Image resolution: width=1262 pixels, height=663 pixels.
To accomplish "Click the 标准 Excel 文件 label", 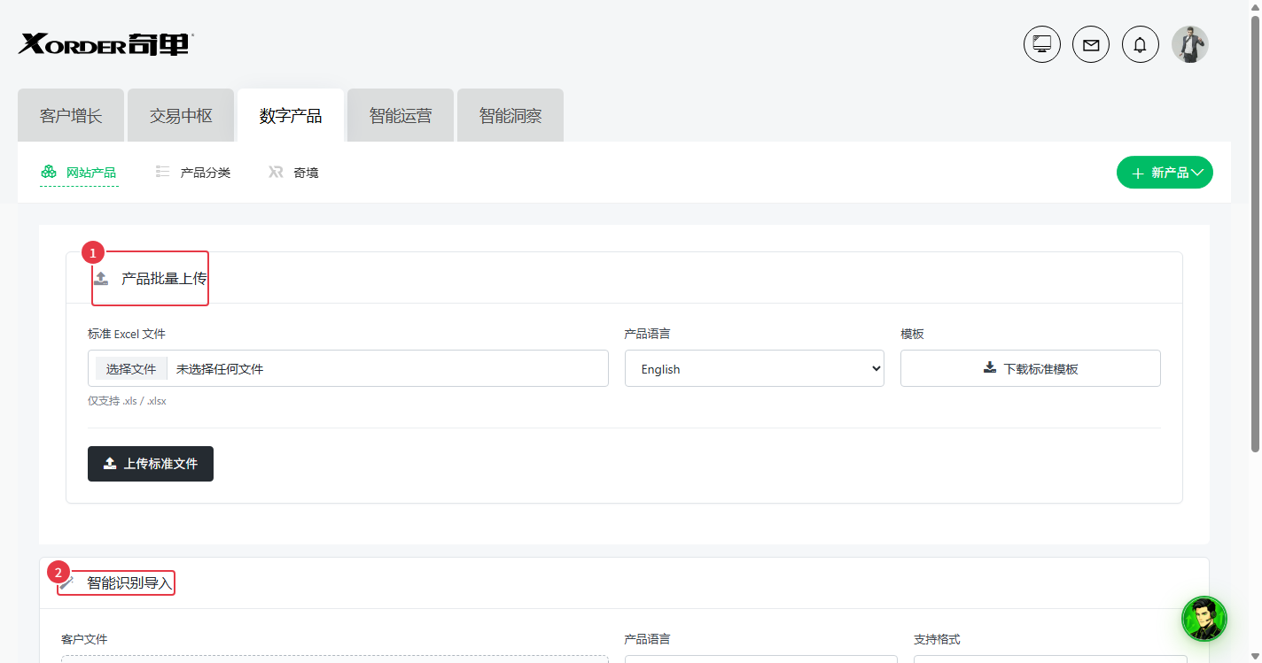I will pos(127,334).
